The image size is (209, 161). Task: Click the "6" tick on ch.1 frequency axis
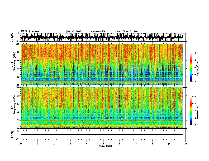[18, 60]
